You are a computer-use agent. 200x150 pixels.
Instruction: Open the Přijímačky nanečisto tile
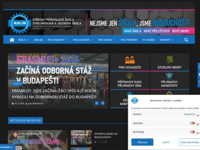tap(170, 80)
